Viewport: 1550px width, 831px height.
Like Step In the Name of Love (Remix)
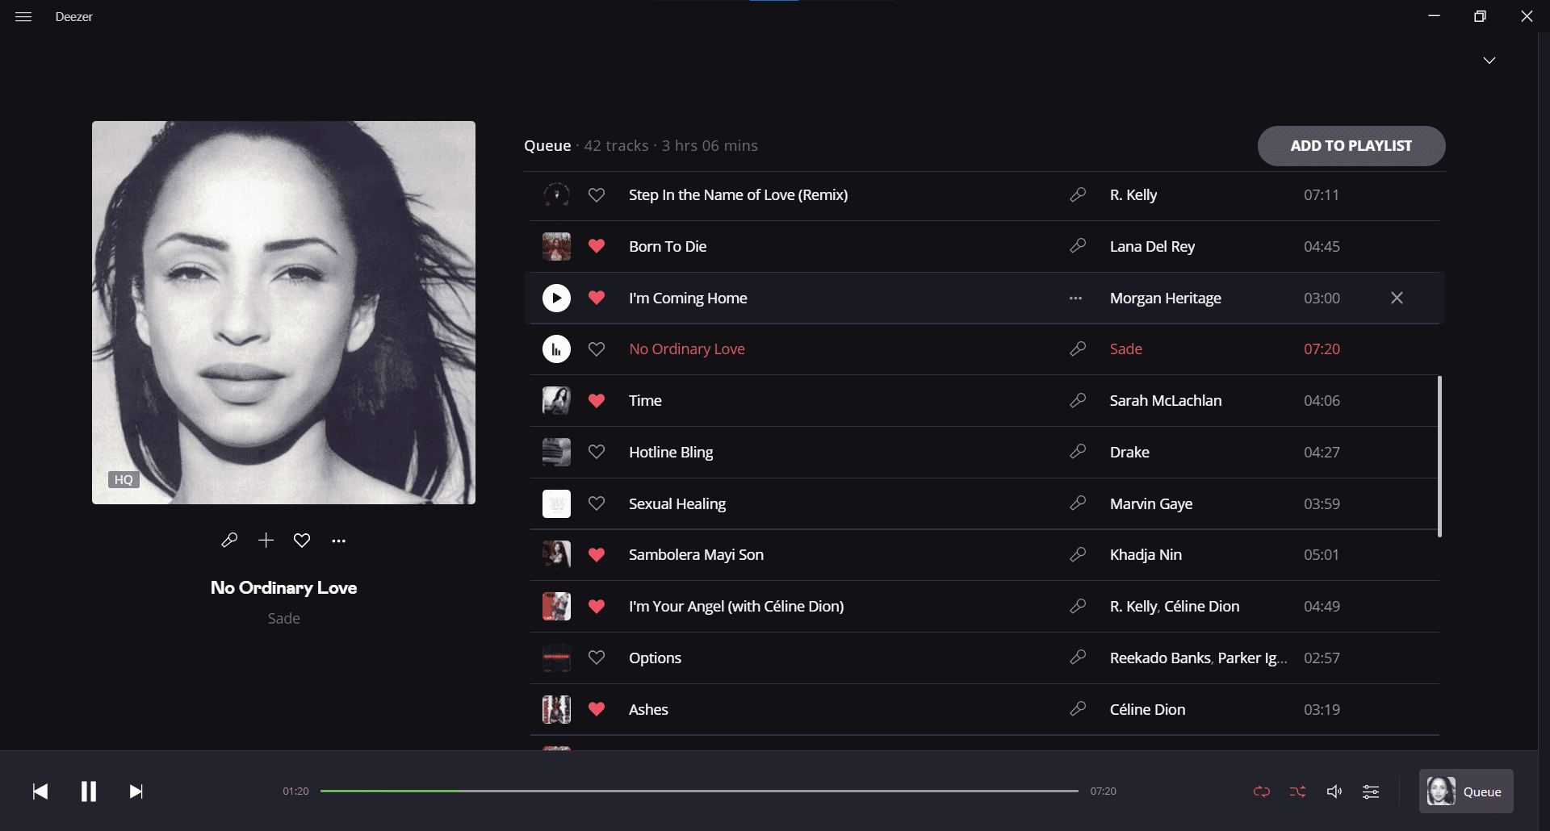[x=597, y=195]
